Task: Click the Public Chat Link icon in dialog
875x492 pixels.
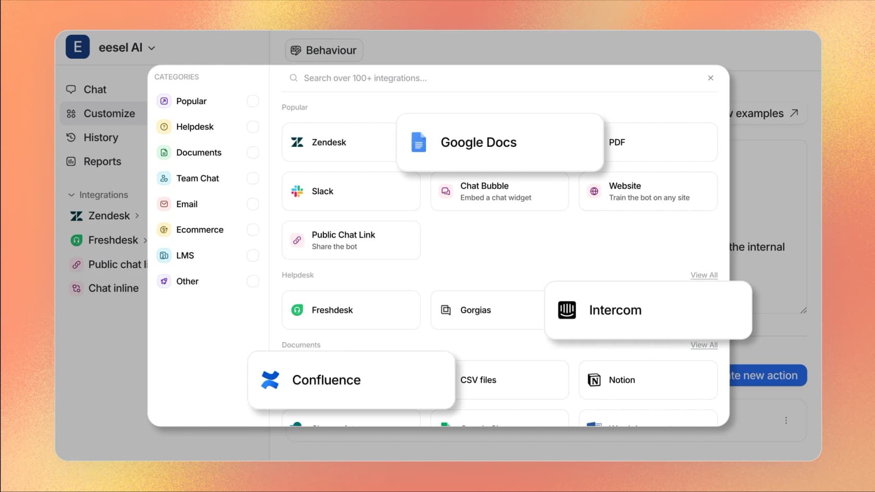Action: pyautogui.click(x=297, y=240)
